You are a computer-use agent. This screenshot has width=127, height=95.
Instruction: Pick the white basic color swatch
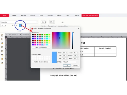coord(49,45)
